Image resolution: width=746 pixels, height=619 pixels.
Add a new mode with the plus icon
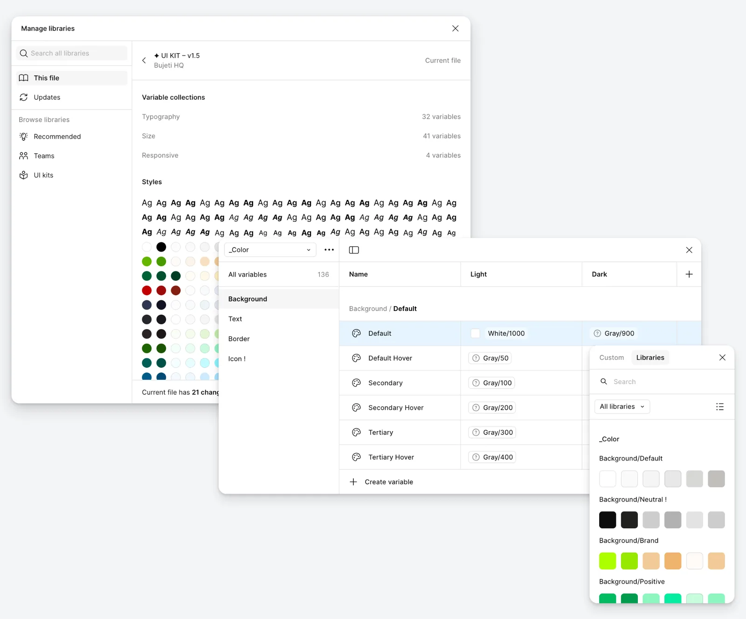(689, 274)
